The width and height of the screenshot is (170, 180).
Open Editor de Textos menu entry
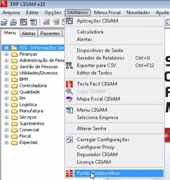(x=115, y=73)
